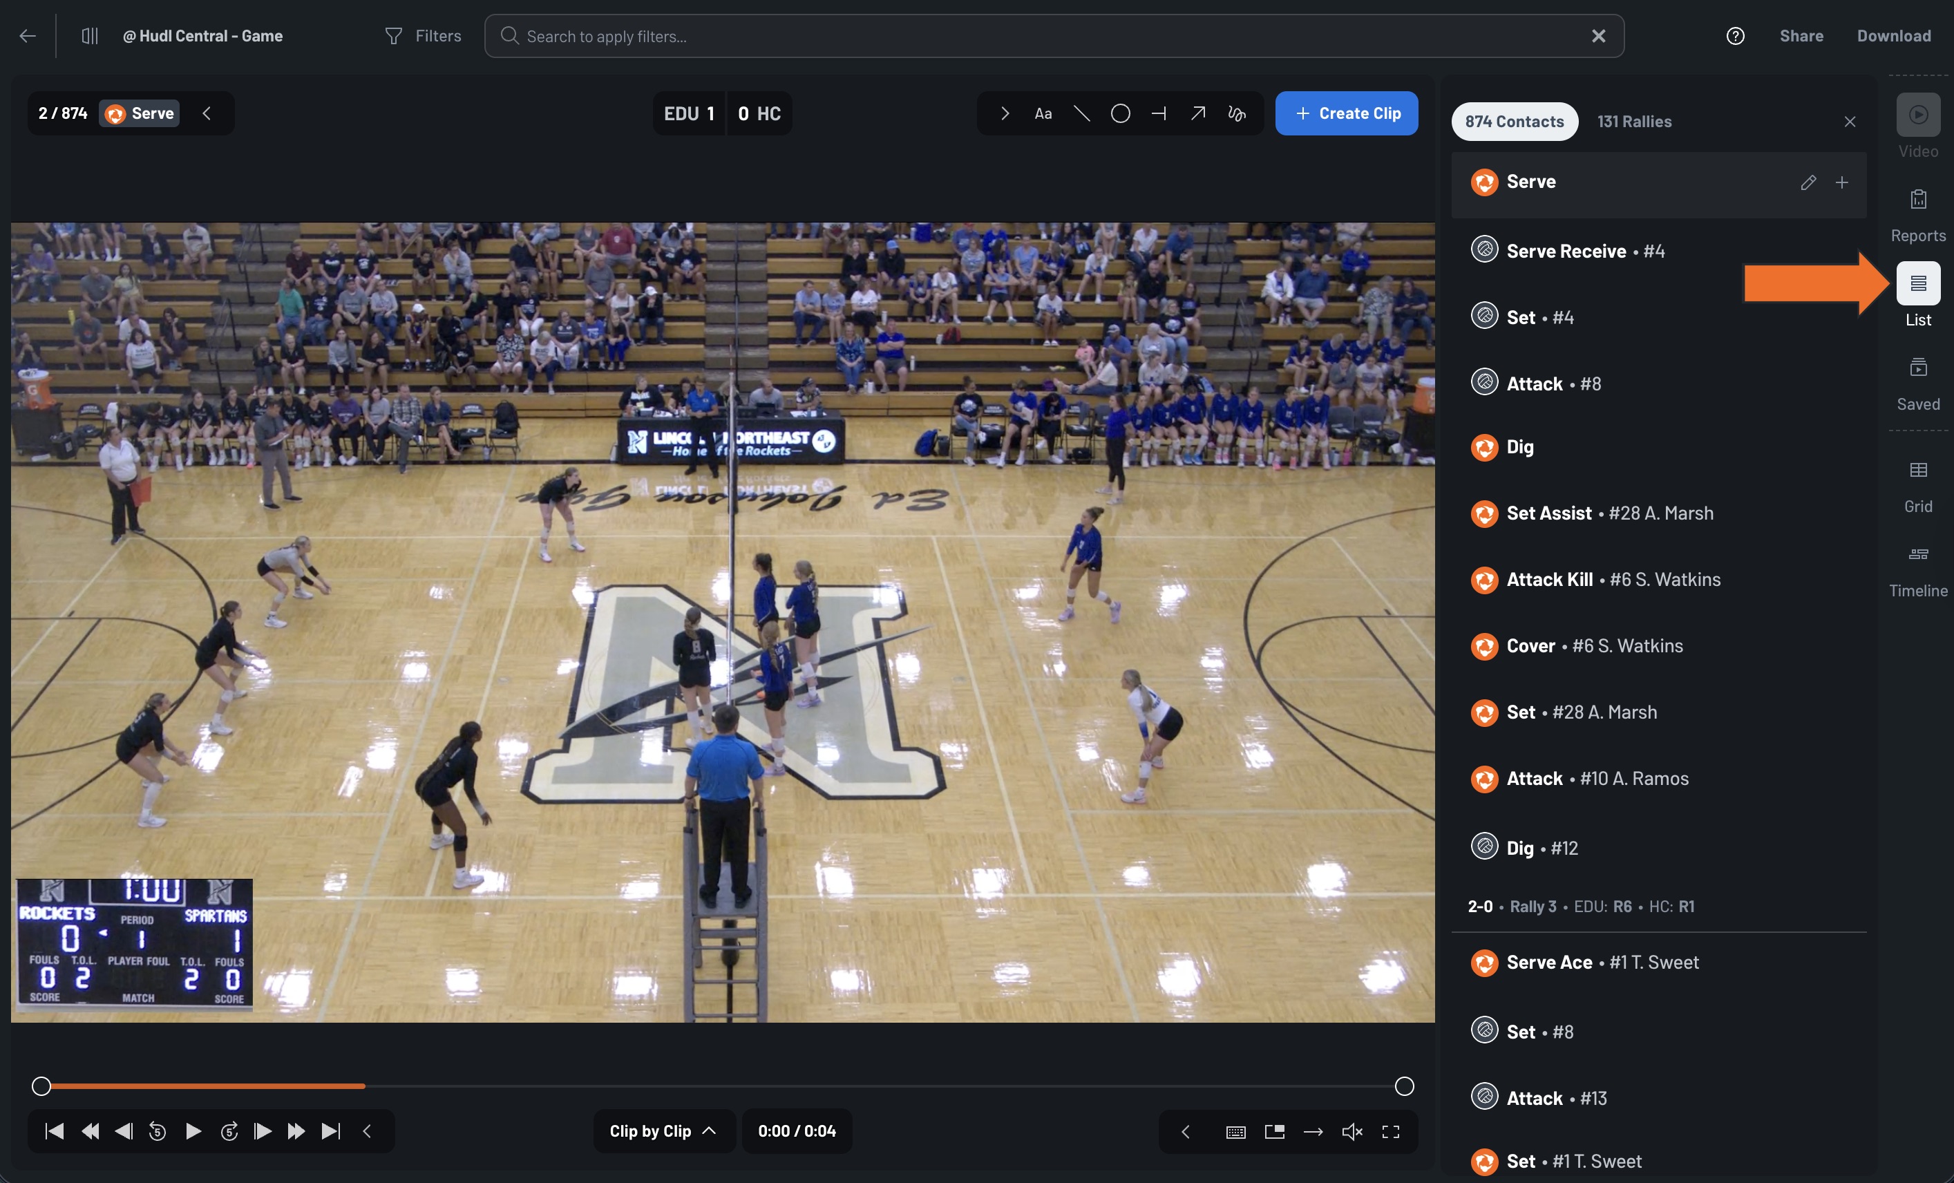
Task: Click the help question mark icon
Action: click(1734, 36)
